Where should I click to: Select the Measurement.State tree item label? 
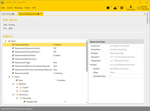point(22,73)
